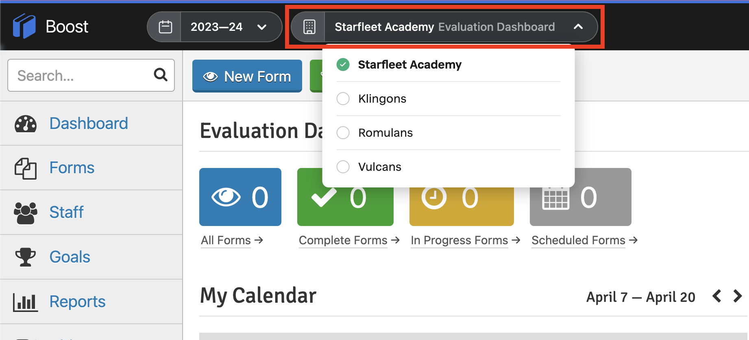749x340 pixels.
Task: Select the Romulans radio option
Action: click(x=343, y=133)
